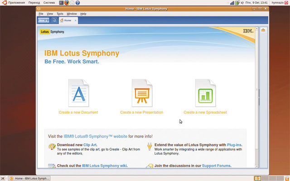Click the terminal launcher icon in top panel

click(61, 3)
